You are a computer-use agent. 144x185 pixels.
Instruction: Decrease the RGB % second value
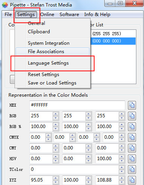pyautogui.click(x=89, y=129)
